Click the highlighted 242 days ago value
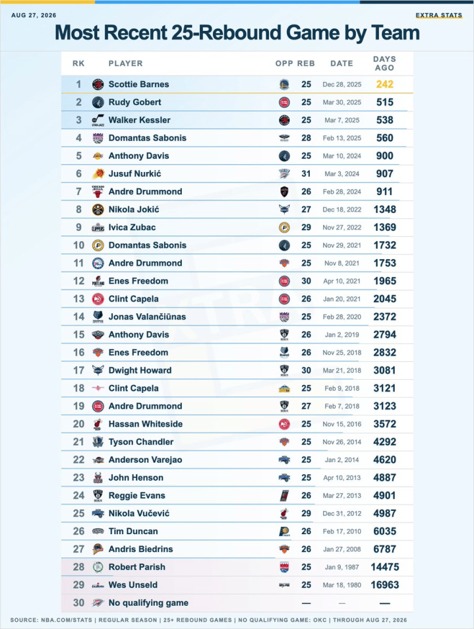Screen dimensions: 474x629 384,84
